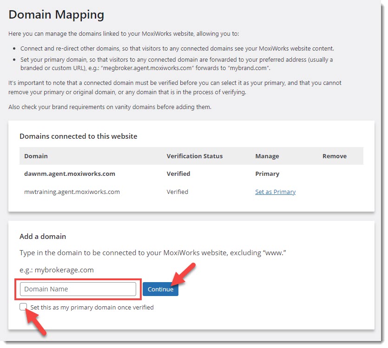
Task: Click the Verification Status column header
Action: pos(194,156)
